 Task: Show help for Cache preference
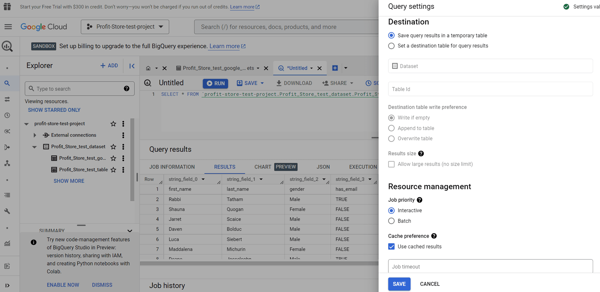point(434,236)
